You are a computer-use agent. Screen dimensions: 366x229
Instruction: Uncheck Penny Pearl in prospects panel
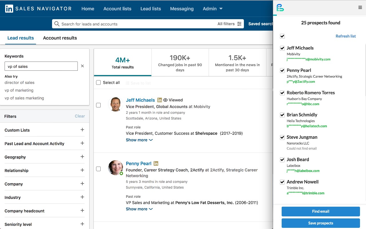[282, 70]
